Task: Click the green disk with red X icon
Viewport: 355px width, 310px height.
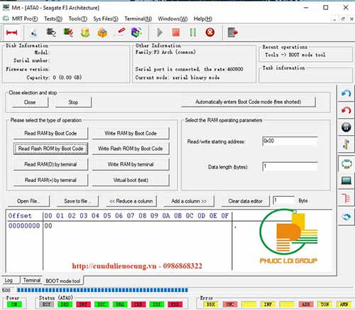Action: 68,33
